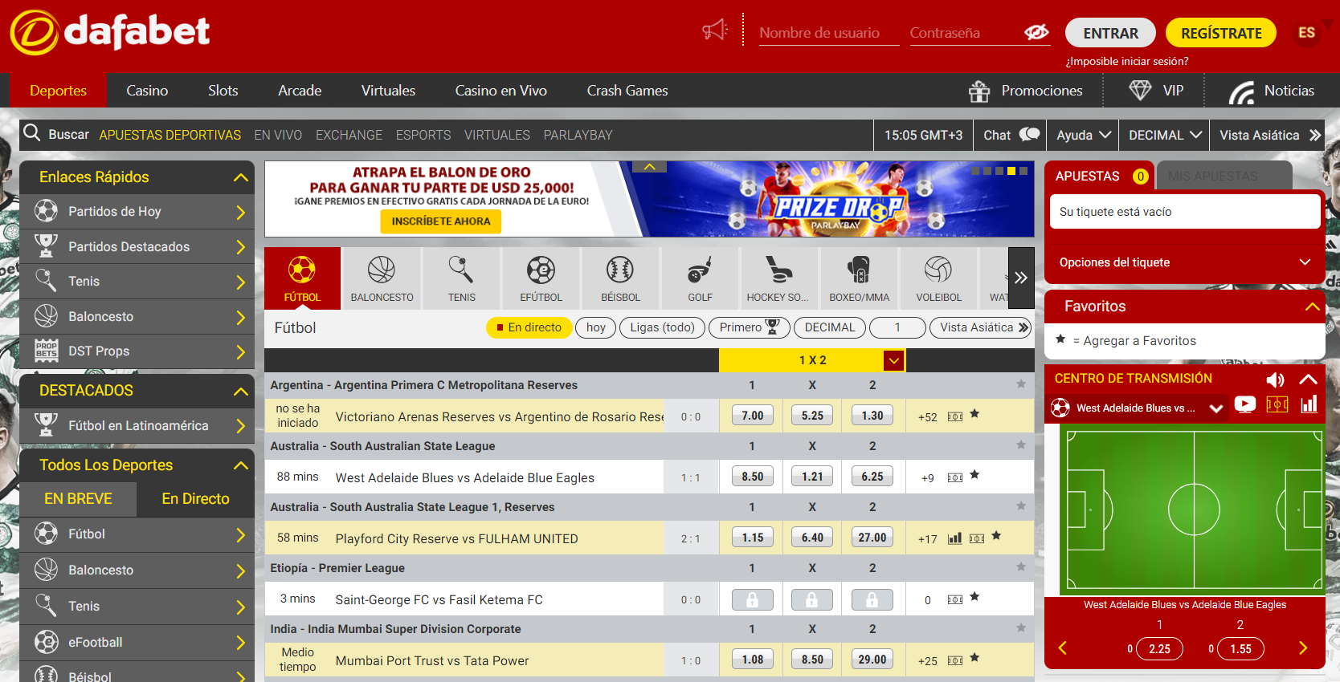Toggle hoy filter pill
Screen dimensions: 1340x682
point(596,327)
